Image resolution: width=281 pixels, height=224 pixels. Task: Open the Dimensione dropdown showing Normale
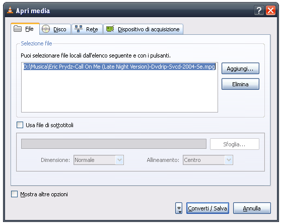click(99, 160)
